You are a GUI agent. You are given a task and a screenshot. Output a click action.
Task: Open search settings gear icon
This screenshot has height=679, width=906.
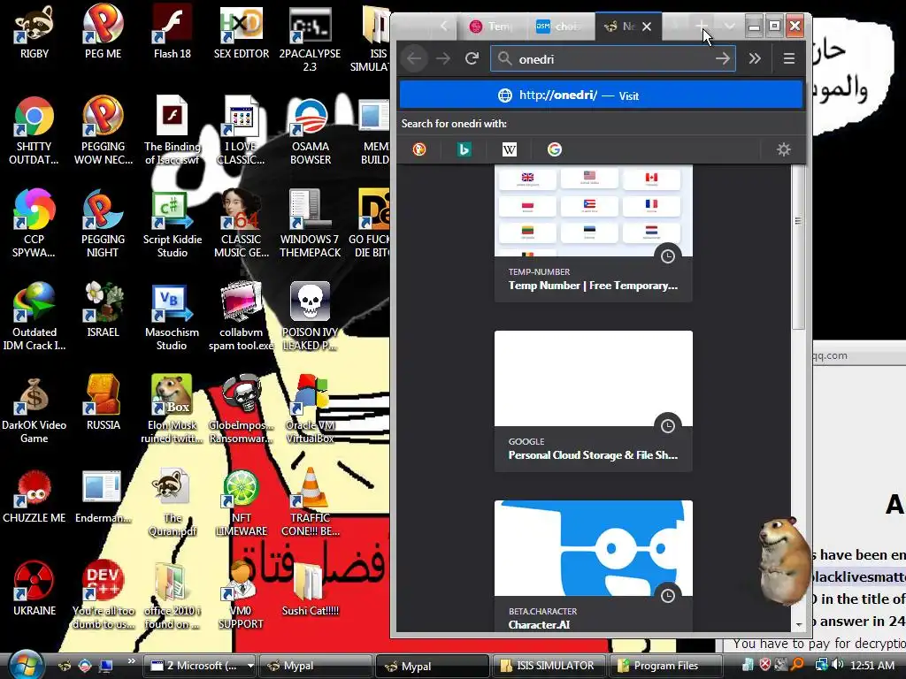pyautogui.click(x=784, y=149)
